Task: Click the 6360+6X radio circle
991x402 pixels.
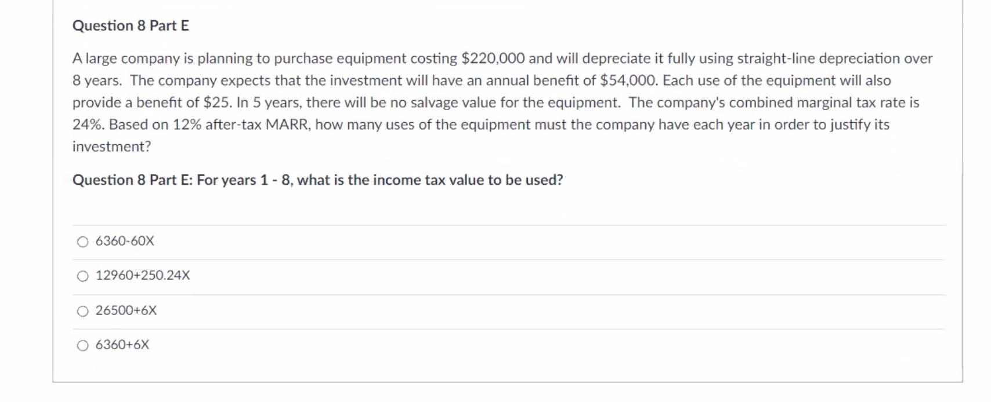Action: tap(83, 345)
